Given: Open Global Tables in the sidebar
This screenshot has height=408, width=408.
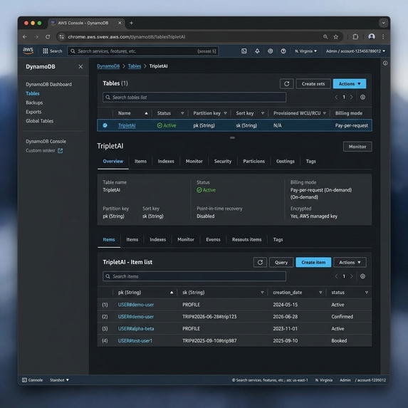Looking at the screenshot, I should [x=40, y=121].
